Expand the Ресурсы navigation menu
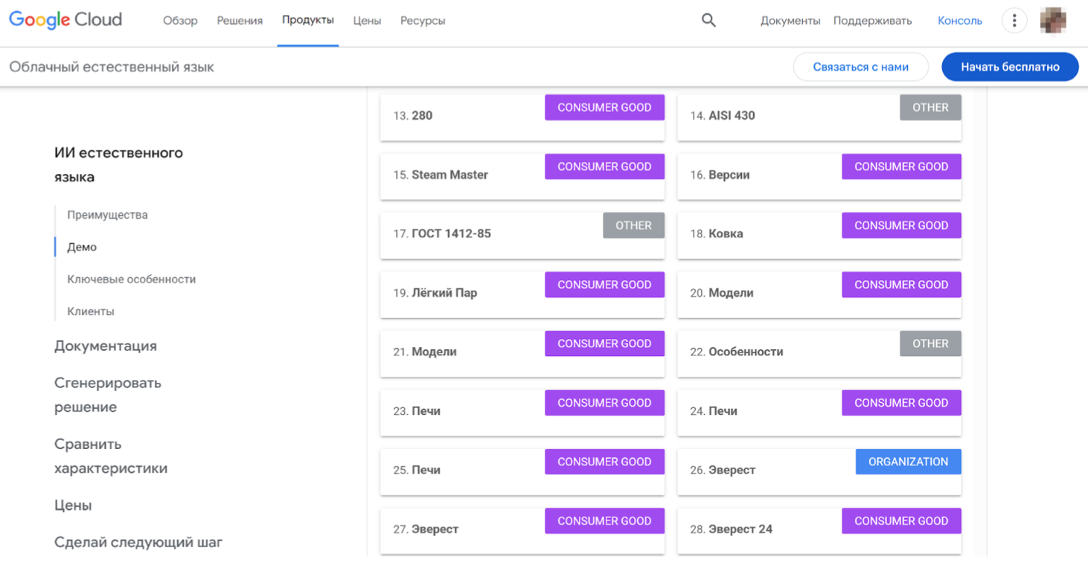Screen dimensions: 1088x562 [x=423, y=21]
